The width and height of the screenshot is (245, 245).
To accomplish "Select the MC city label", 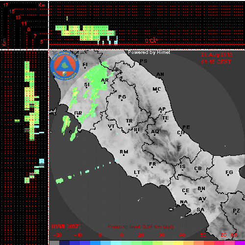I will coord(157,89).
